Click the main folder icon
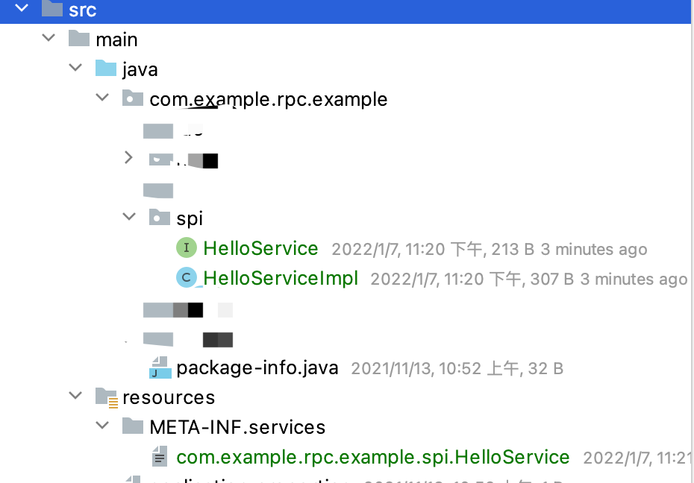This screenshot has height=483, width=694. pos(79,39)
